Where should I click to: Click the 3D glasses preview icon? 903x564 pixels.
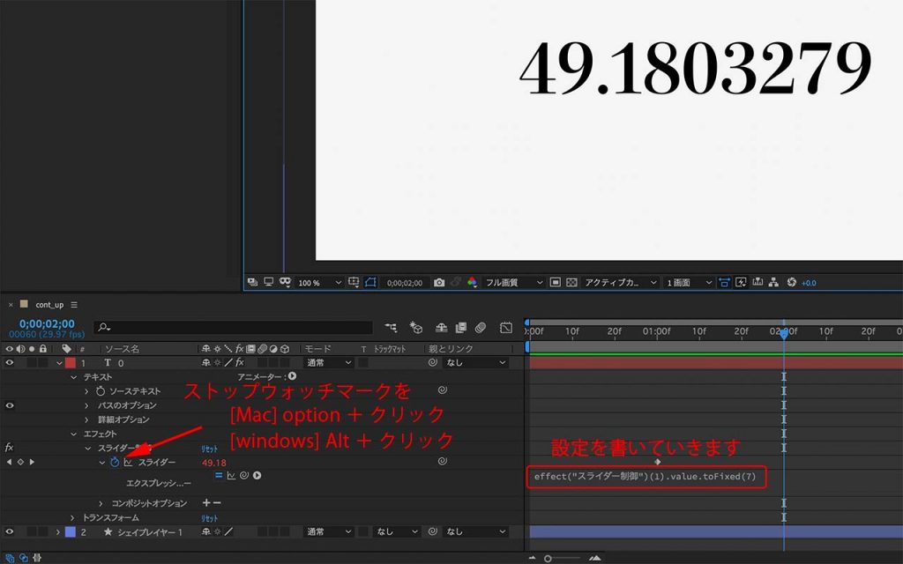point(285,282)
